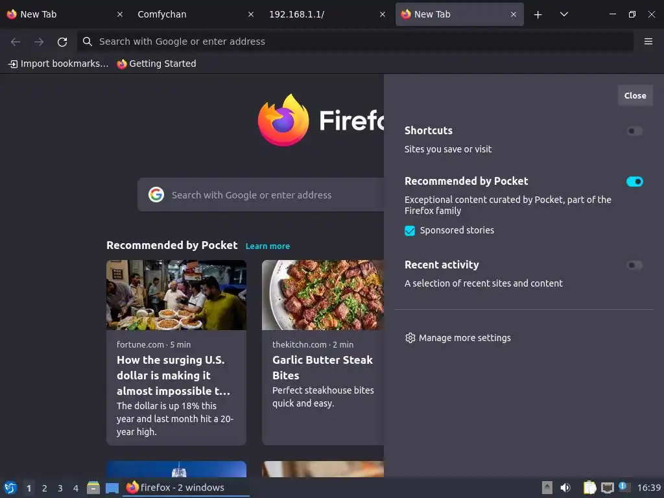Click the 'fortune.com · 5 min' source text
This screenshot has width=664, height=498.
[x=154, y=345]
